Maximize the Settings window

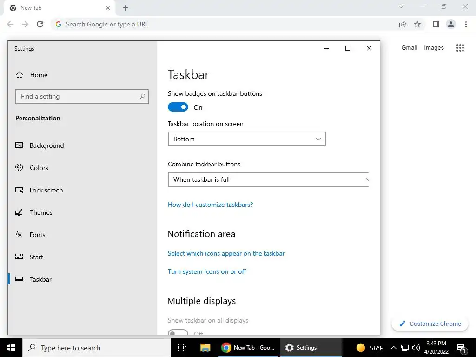[348, 48]
